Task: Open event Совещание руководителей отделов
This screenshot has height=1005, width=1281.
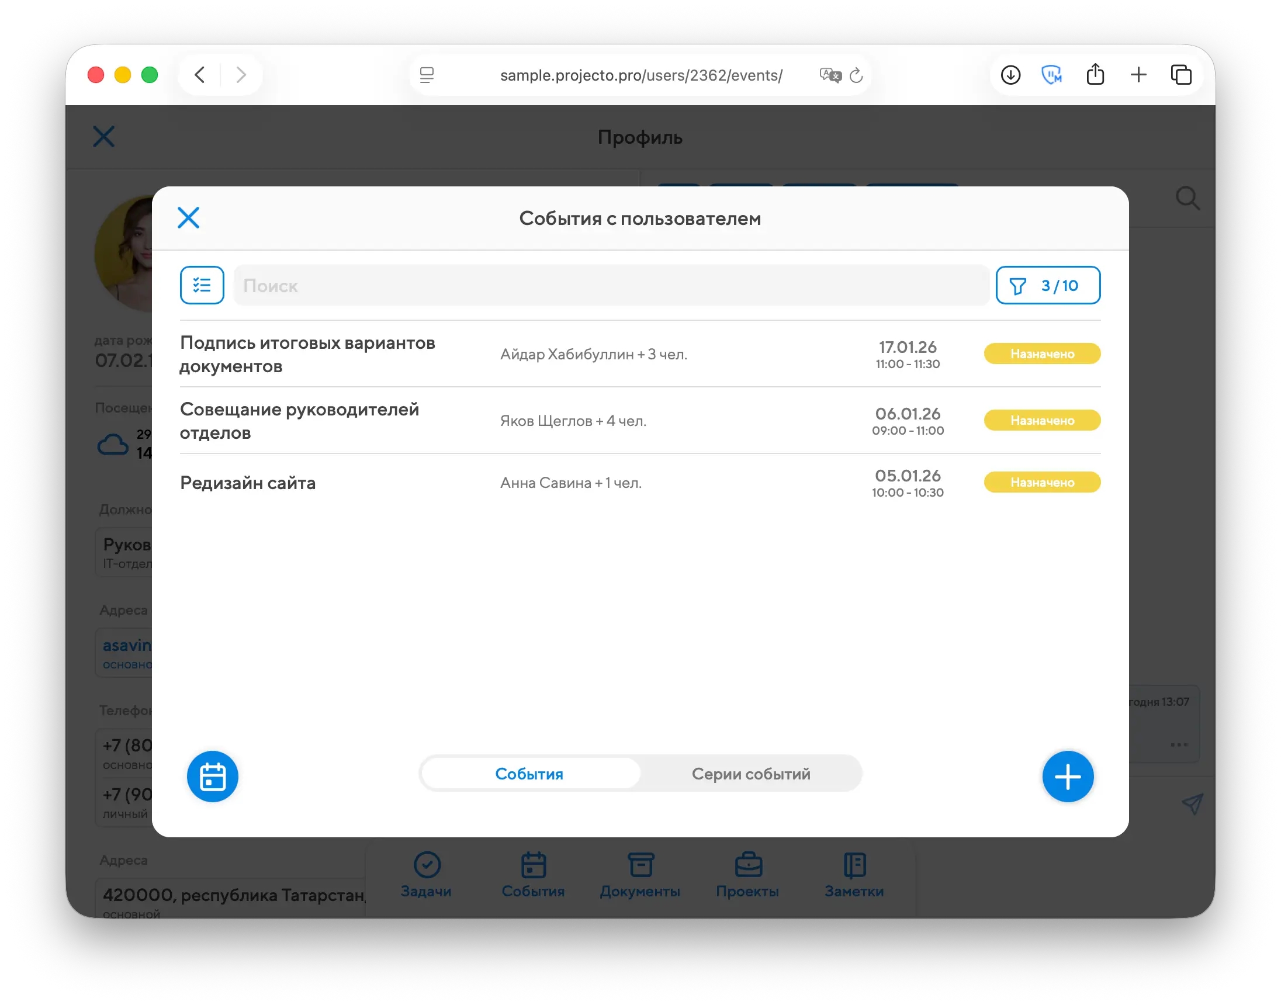Action: [299, 421]
